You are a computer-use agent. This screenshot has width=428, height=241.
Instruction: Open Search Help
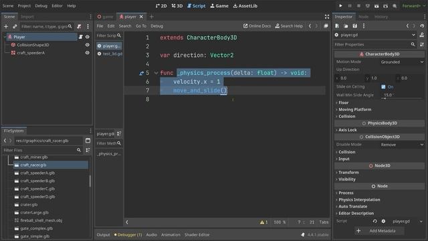tap(289, 26)
